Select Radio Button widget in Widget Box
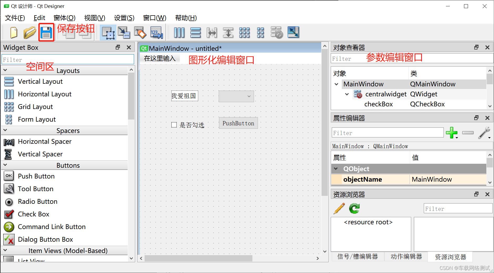The height and width of the screenshot is (273, 494). pyautogui.click(x=38, y=201)
